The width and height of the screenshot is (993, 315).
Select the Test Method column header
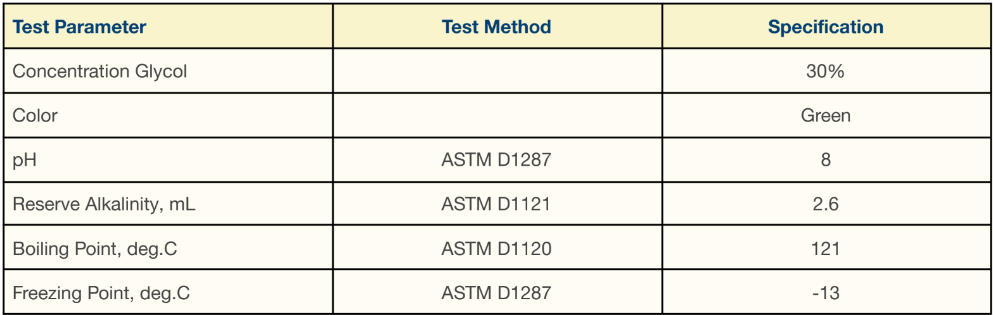[497, 27]
